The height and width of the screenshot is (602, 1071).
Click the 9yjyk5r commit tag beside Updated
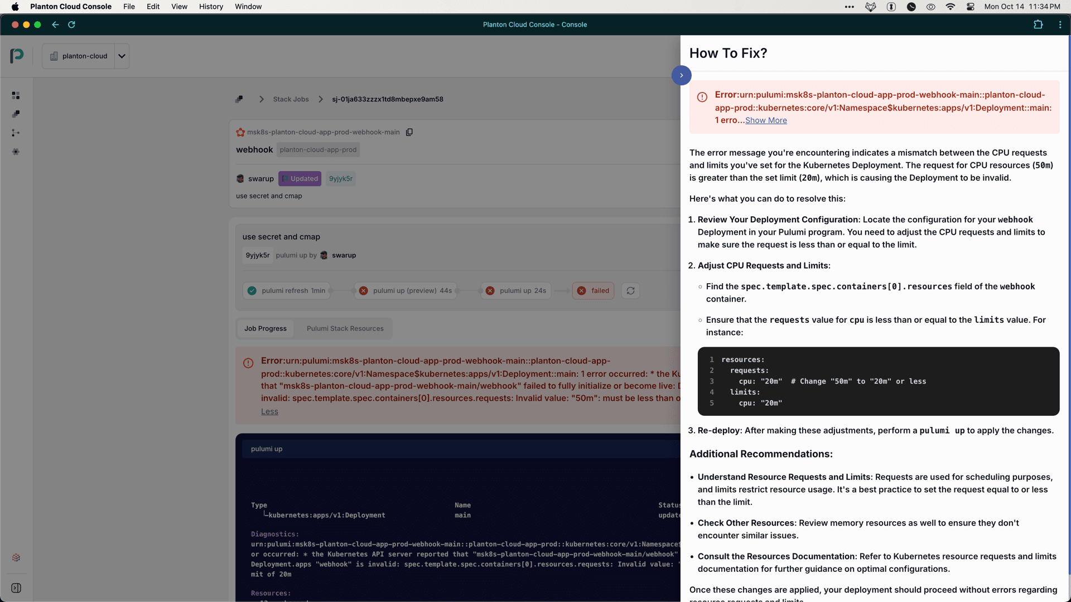coord(340,179)
